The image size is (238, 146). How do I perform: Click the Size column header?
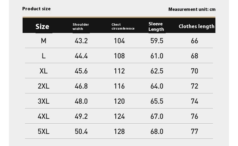coord(42,27)
